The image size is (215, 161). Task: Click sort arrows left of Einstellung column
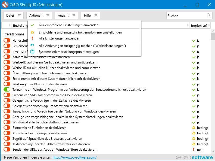point(10,25)
